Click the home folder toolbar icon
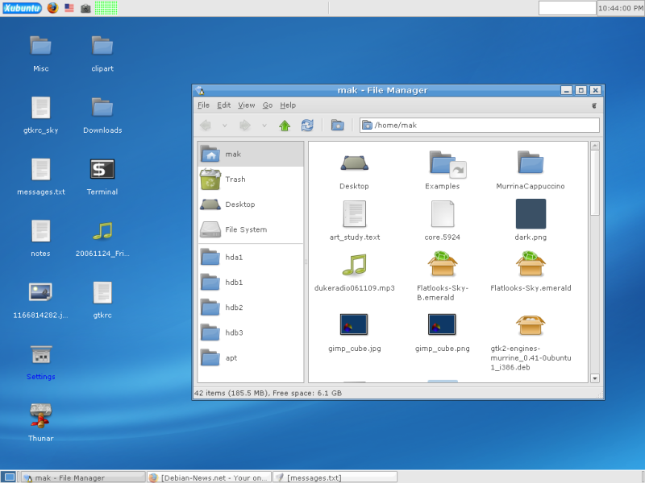Viewport: 645px width, 483px height. pyautogui.click(x=338, y=126)
